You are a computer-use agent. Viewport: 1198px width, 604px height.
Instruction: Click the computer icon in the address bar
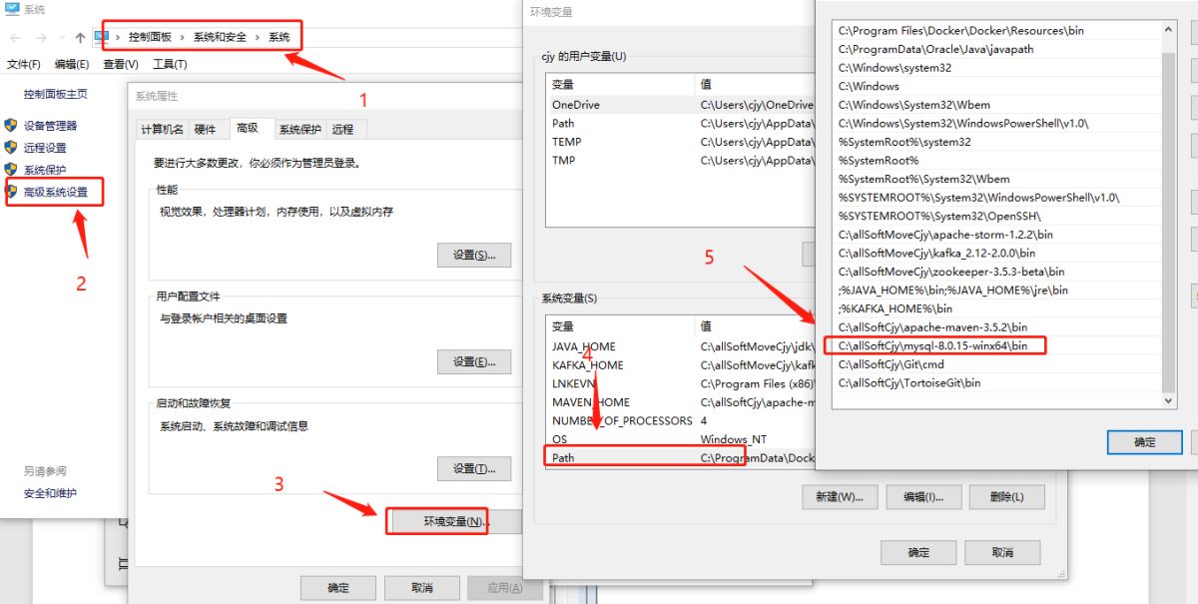tap(102, 37)
